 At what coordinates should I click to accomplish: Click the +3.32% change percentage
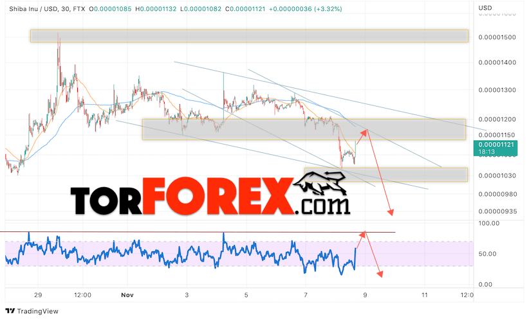click(328, 9)
